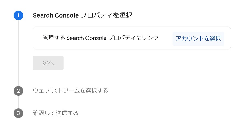Select the Search Console プロパティを選択 step heading

[x=83, y=15]
